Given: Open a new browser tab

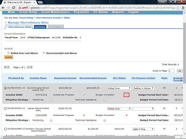Looking at the screenshot, I should coord(40,2).
